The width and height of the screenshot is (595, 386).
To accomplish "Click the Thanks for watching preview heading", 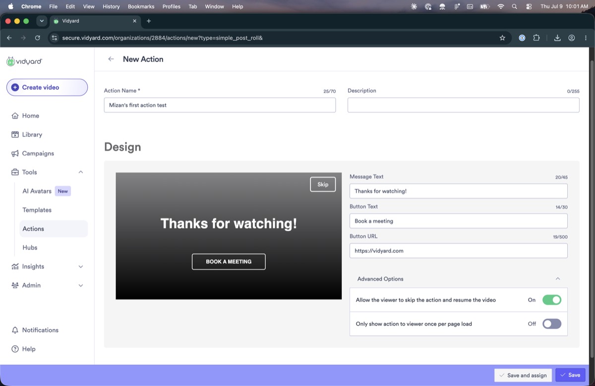I will 229,223.
